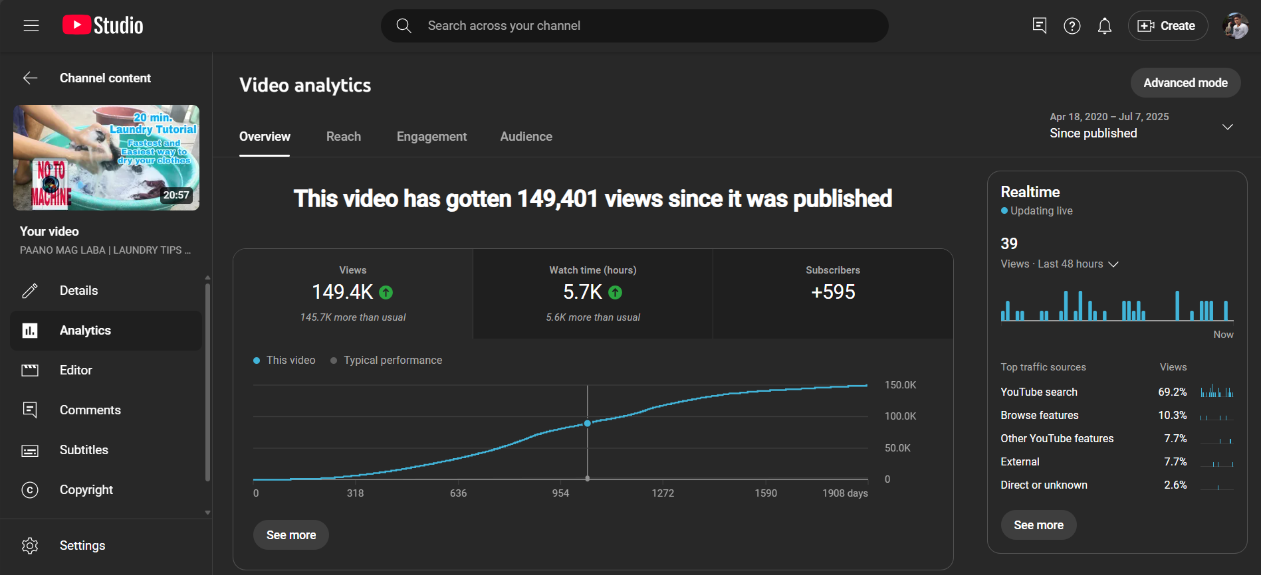Open the account avatar menu

click(1236, 26)
